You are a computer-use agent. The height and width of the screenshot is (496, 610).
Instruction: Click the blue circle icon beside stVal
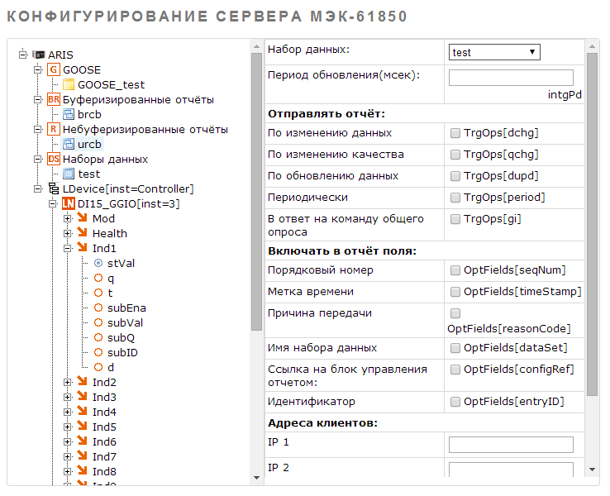click(x=98, y=263)
